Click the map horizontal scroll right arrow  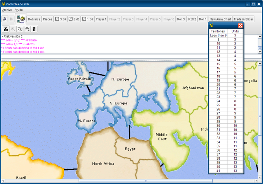pos(256,181)
